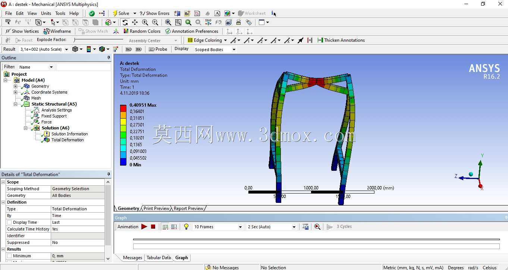This screenshot has height=270, width=508.
Task: Expand the Geometry tree node
Action: (15, 86)
